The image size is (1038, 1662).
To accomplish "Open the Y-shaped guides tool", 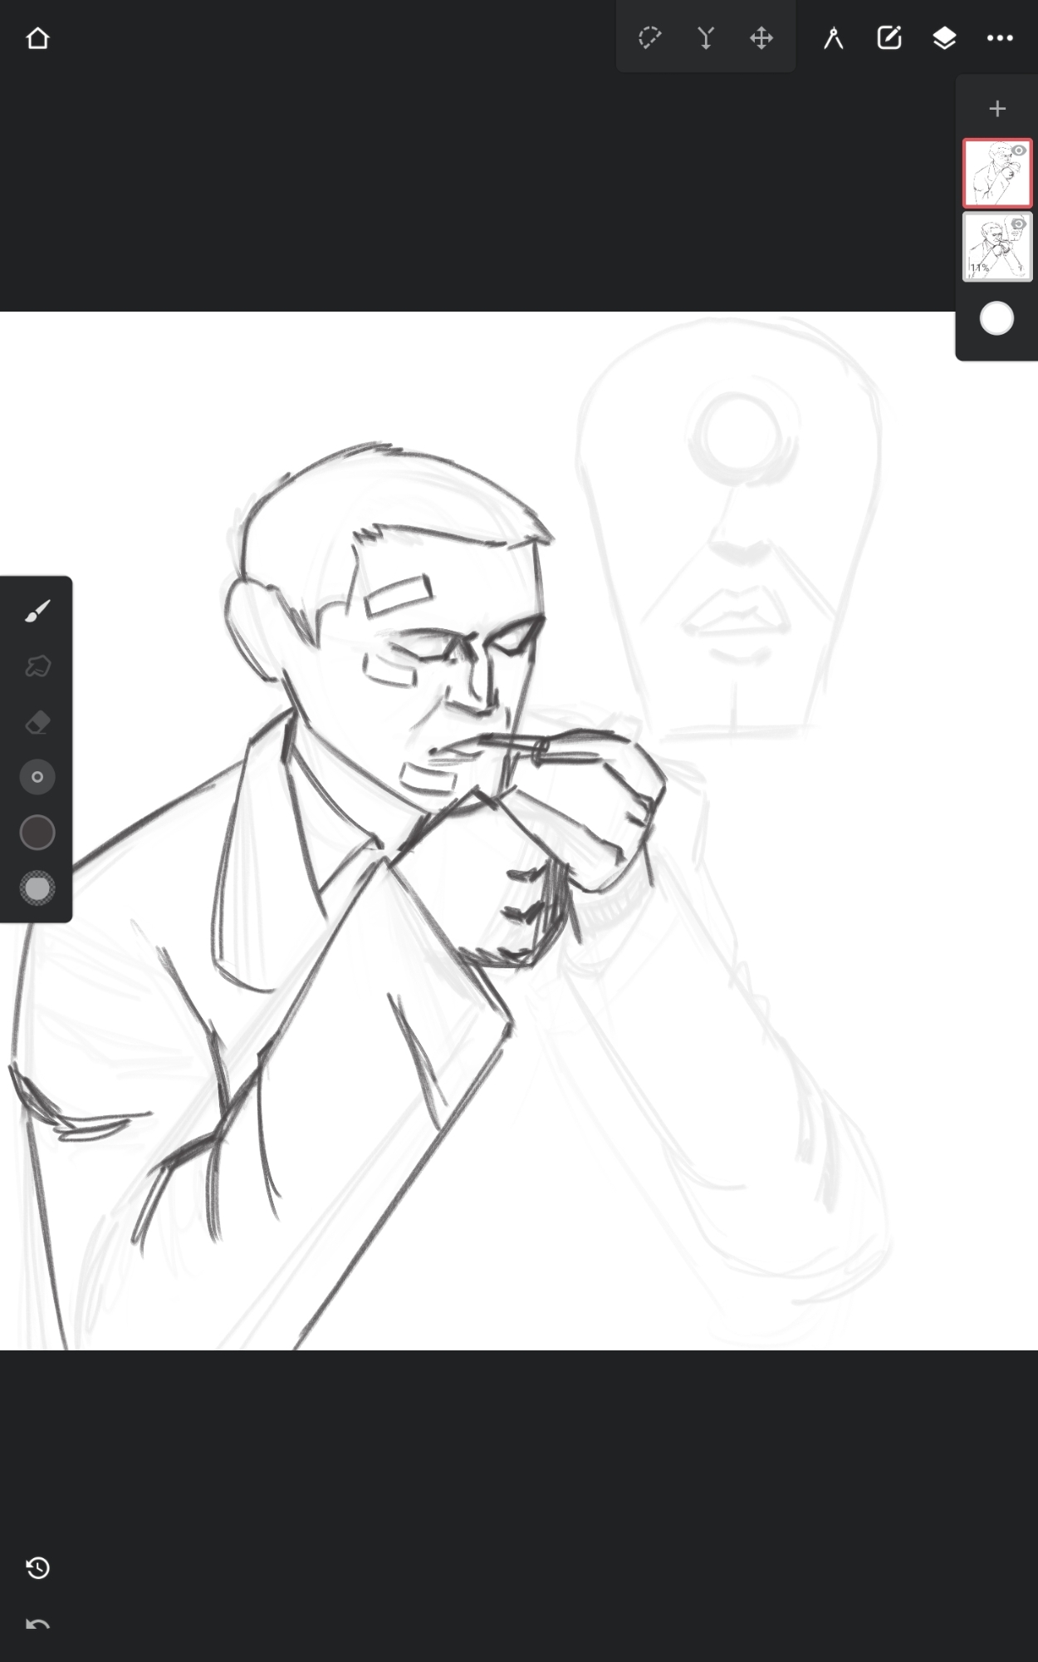I will pos(705,38).
